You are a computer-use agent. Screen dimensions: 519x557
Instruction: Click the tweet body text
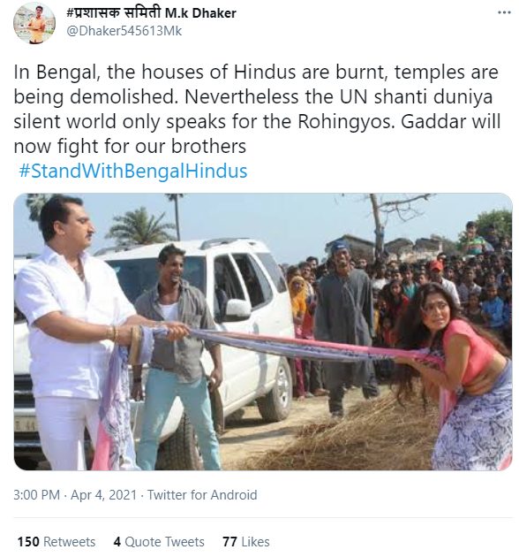pyautogui.click(x=257, y=109)
